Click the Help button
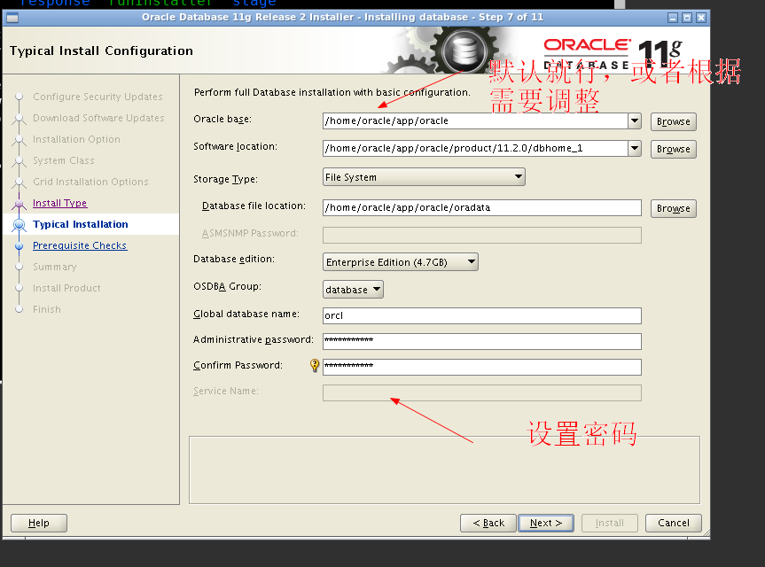The height and width of the screenshot is (567, 765). 38,523
